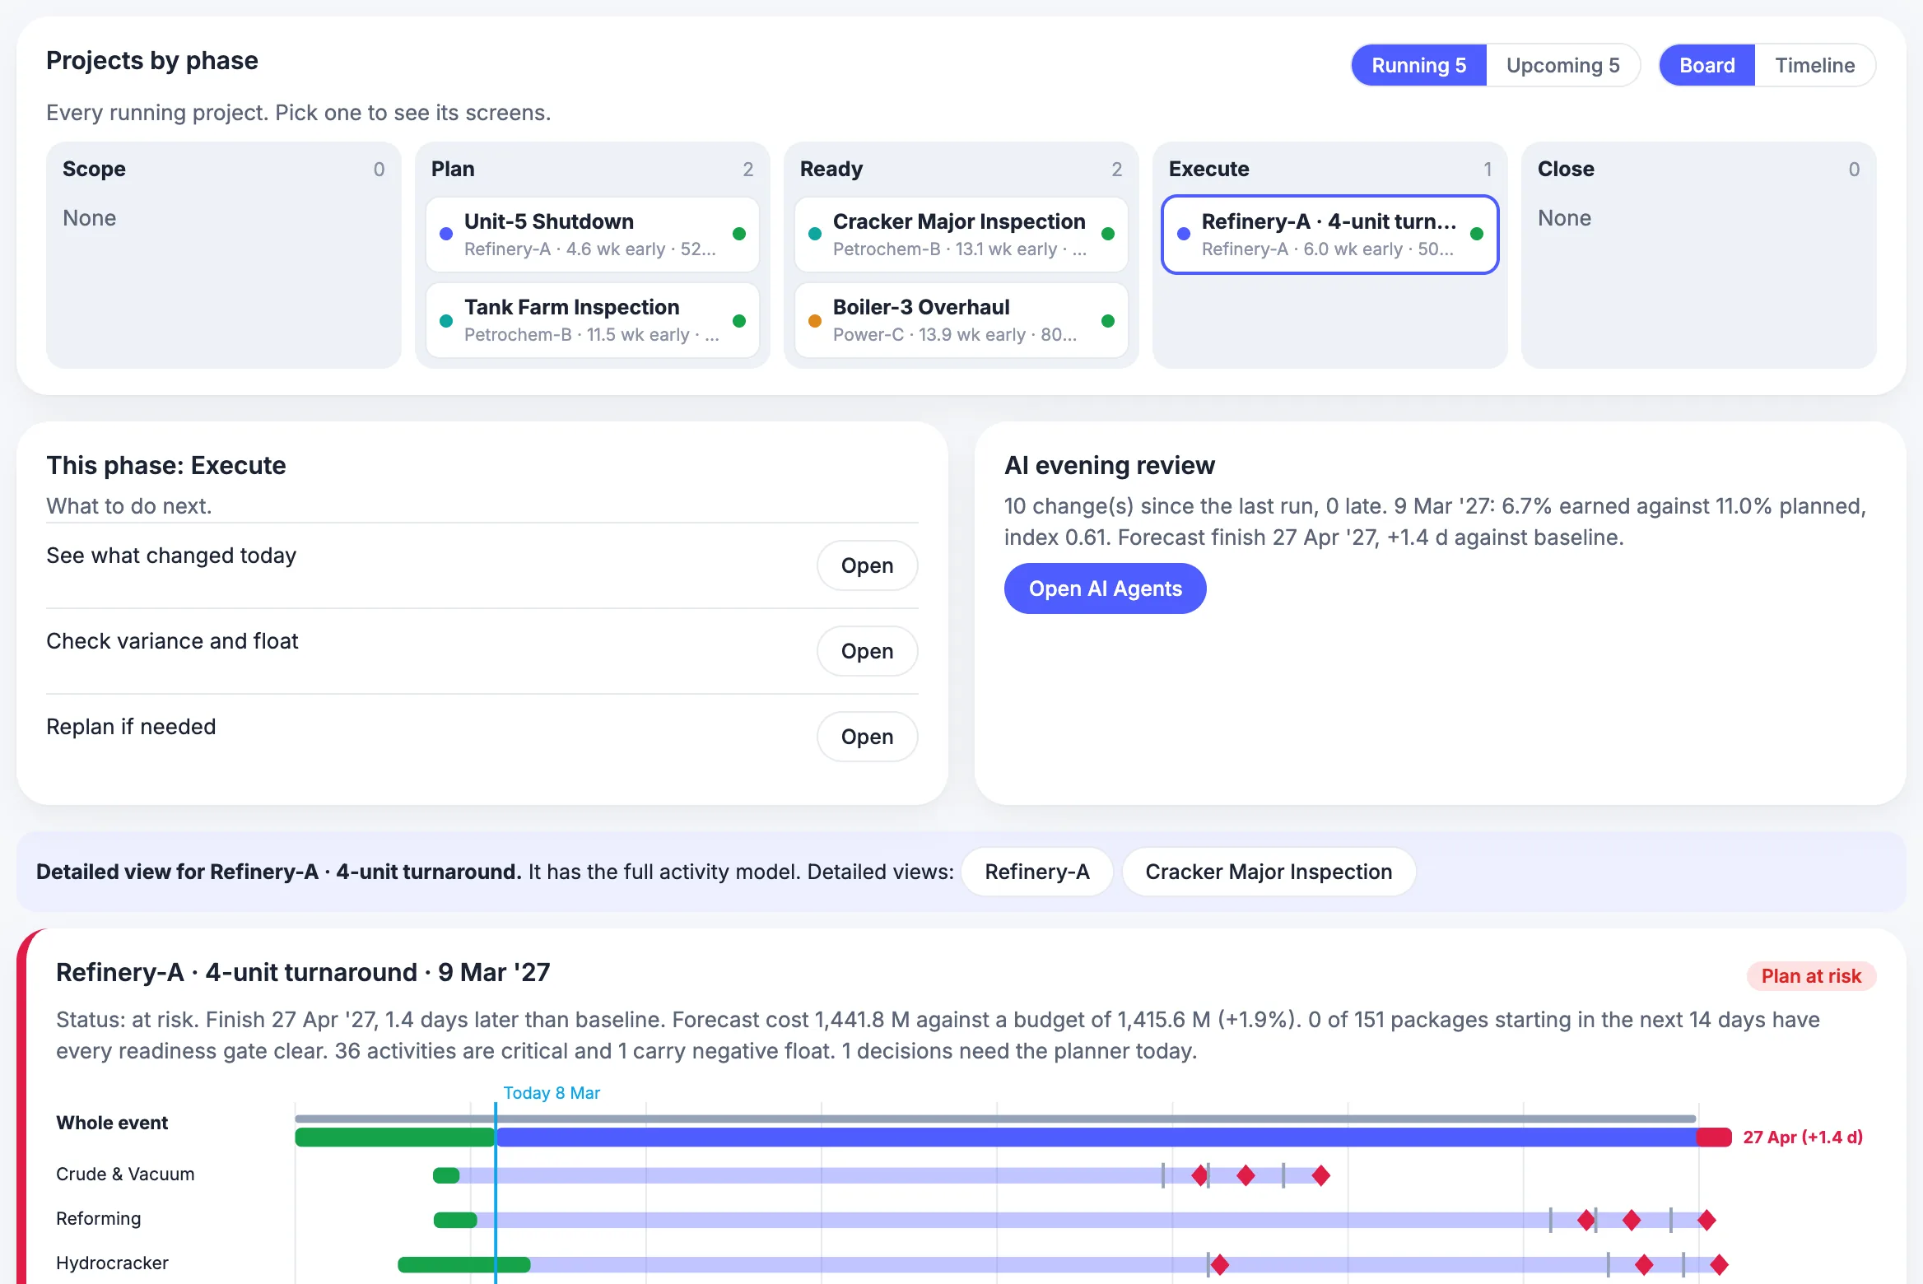The image size is (1923, 1284).
Task: Click the Crude & Vacuum row label
Action: coord(125,1175)
